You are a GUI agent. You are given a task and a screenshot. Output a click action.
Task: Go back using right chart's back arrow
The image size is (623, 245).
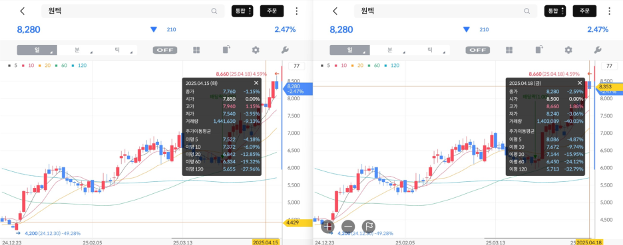coord(335,11)
